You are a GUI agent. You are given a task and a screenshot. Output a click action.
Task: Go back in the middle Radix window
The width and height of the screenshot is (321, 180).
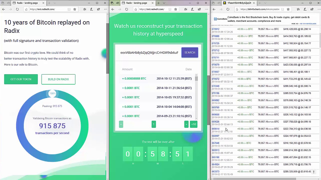113,9
